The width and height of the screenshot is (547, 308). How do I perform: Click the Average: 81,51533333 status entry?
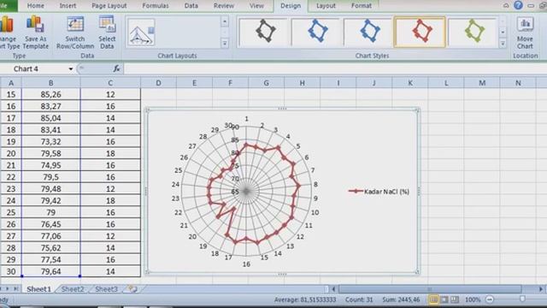click(305, 299)
